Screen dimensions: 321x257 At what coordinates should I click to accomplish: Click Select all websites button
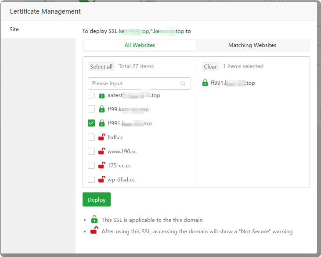click(x=101, y=67)
